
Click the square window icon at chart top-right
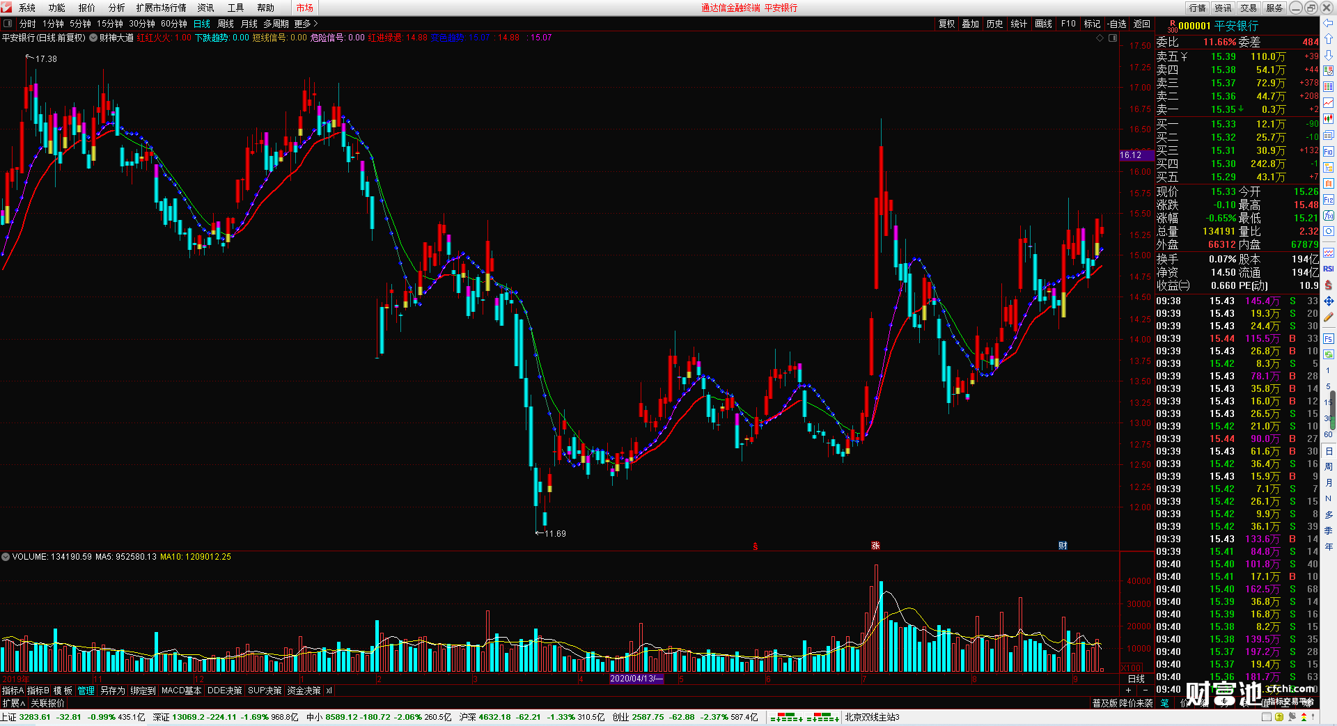point(1113,38)
